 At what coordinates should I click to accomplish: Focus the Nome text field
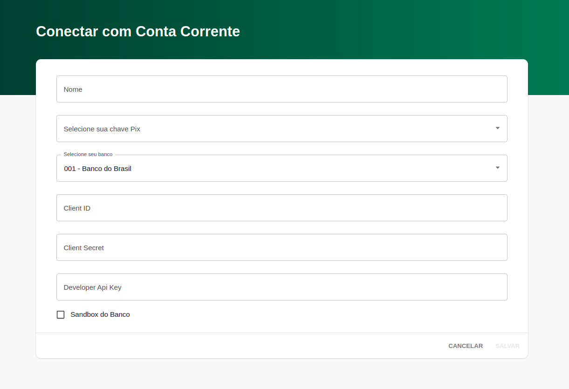(x=281, y=89)
